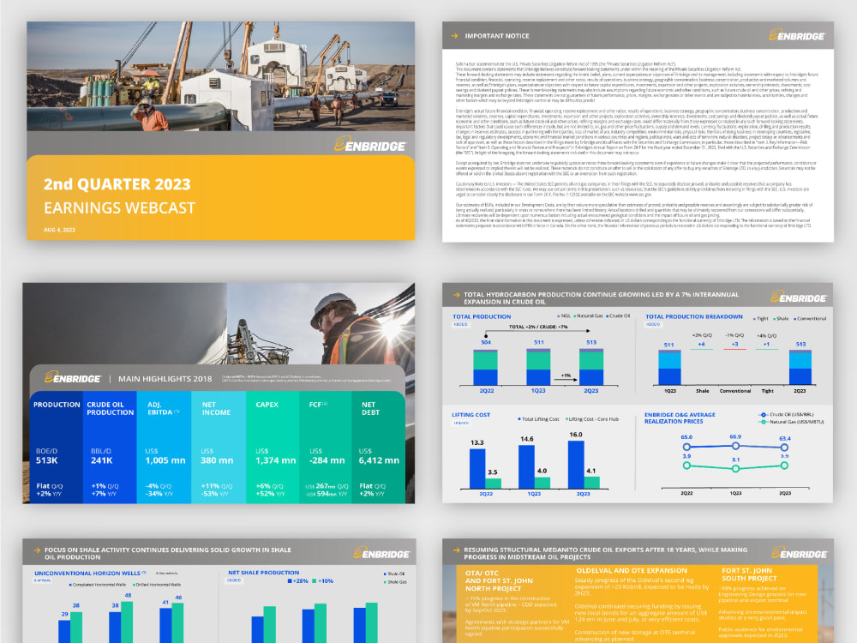Image resolution: width=857 pixels, height=643 pixels.
Task: Click Enbridge logo on Focus on Shale slide
Action: (x=381, y=553)
